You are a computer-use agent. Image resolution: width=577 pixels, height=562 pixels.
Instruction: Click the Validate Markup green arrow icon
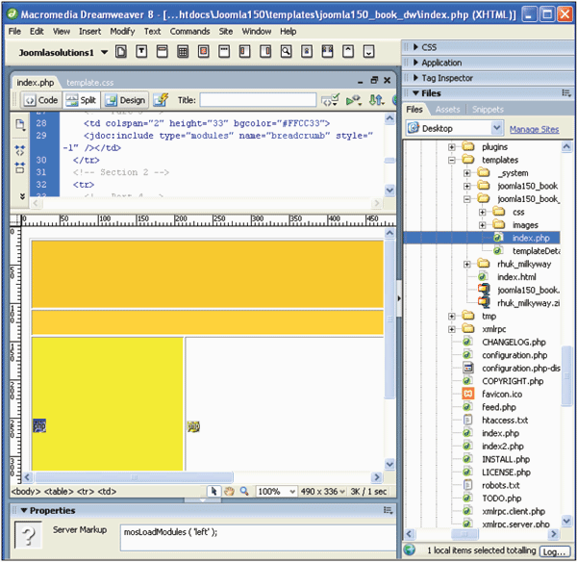354,100
